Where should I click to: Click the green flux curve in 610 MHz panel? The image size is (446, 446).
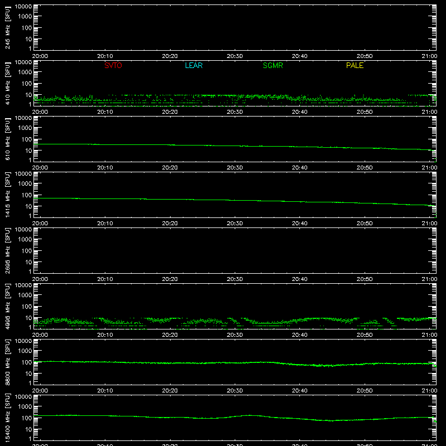[235, 146]
